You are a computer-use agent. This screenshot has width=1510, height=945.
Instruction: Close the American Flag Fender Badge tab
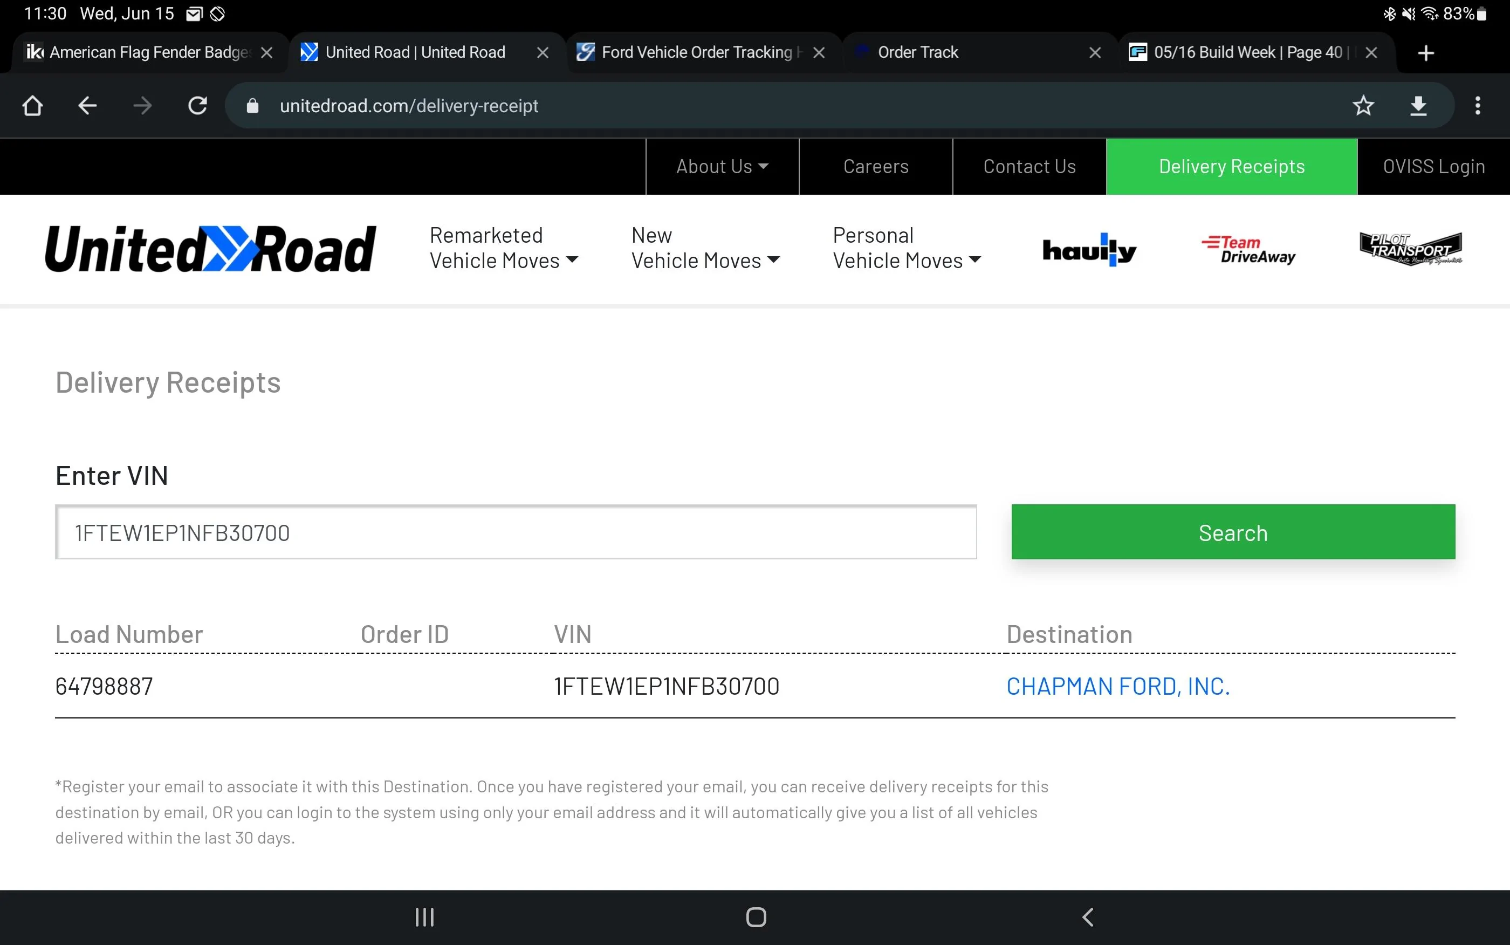(x=267, y=53)
